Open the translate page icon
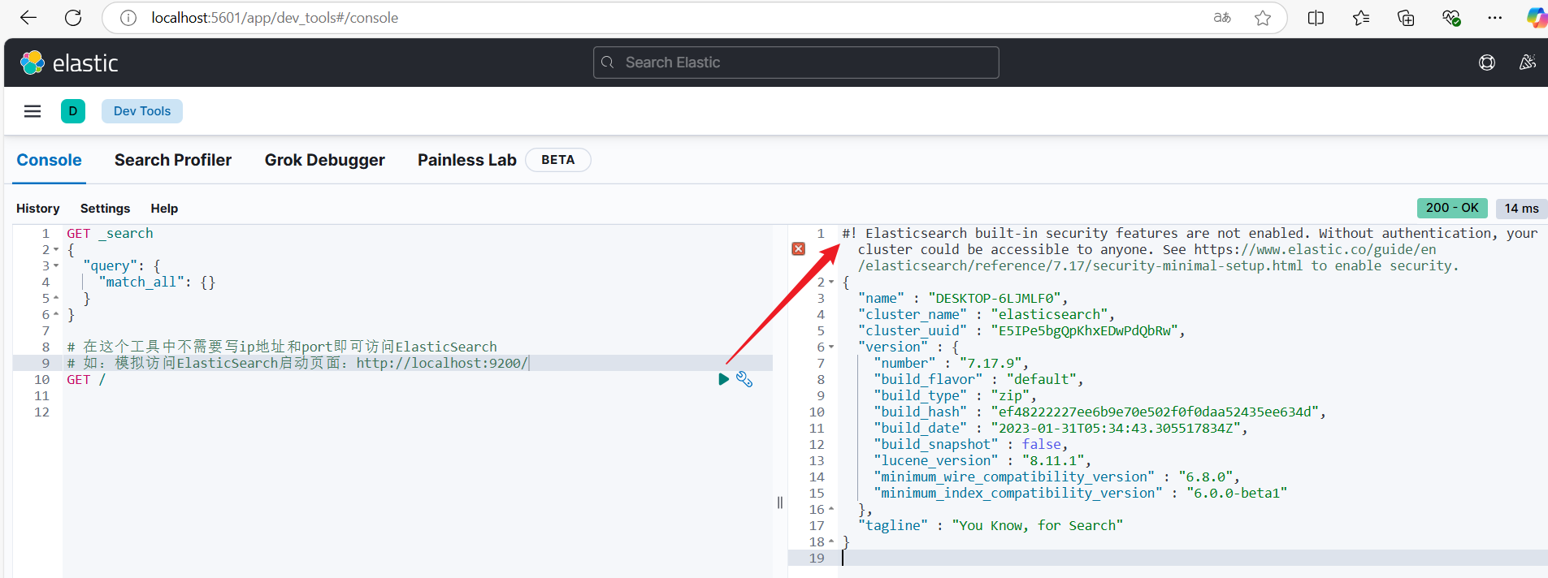This screenshot has height=578, width=1548. point(1222,18)
